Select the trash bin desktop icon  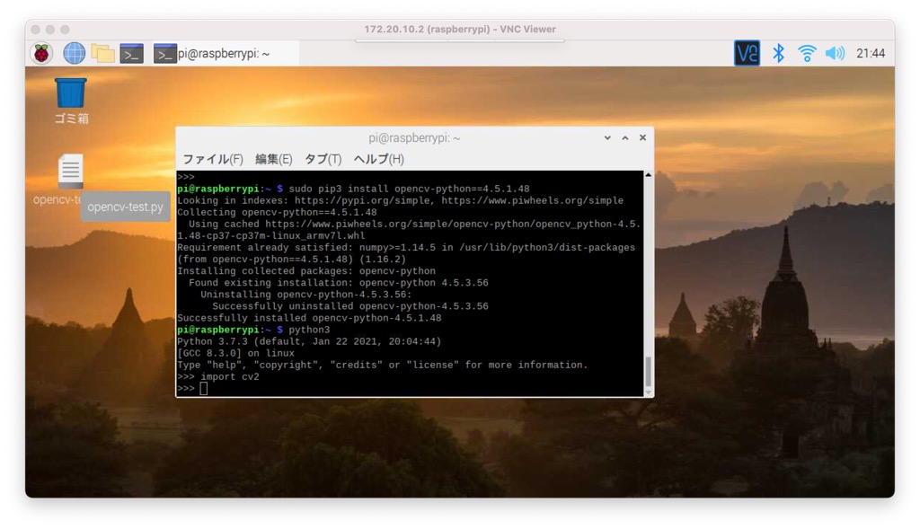tap(71, 93)
